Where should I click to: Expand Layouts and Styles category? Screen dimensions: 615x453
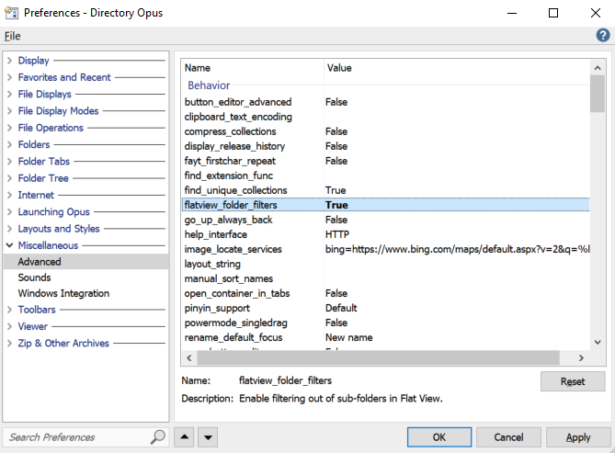point(9,229)
